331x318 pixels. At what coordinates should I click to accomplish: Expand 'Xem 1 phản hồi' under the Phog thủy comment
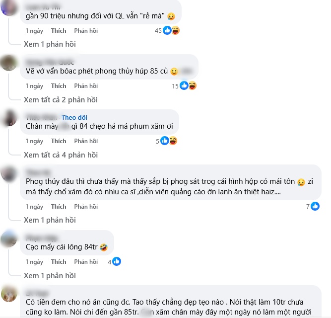tap(50, 220)
